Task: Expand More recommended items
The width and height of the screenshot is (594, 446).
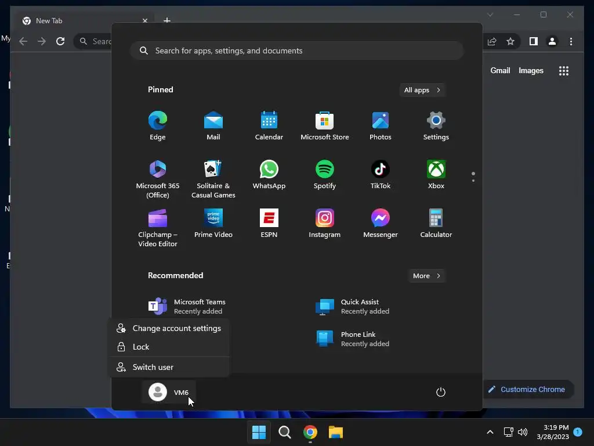Action: [x=426, y=276]
